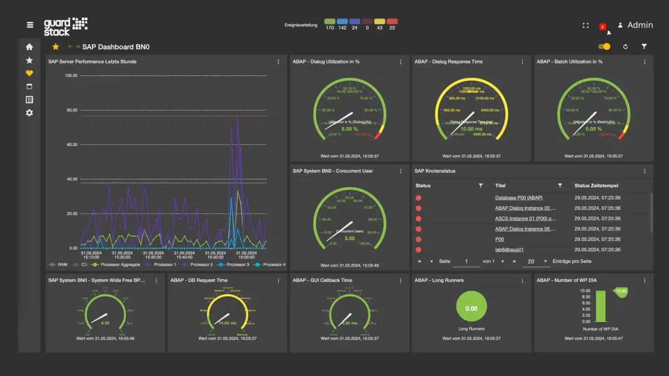
Task: Open settings gear in sidebar
Action: [29, 113]
